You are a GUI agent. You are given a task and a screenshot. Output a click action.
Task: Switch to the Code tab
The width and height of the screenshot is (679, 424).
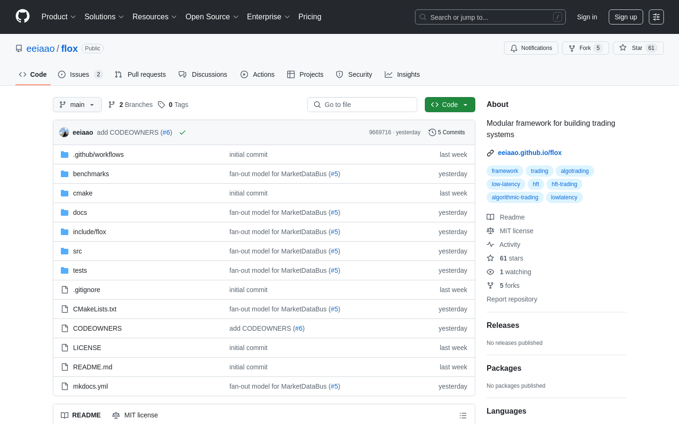point(33,74)
